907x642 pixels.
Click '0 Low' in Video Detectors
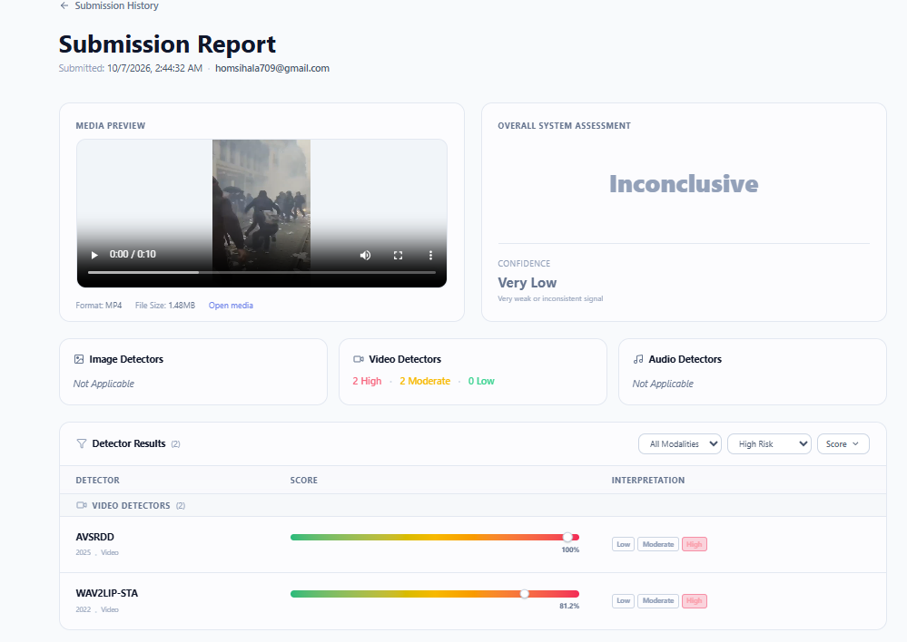pyautogui.click(x=481, y=381)
